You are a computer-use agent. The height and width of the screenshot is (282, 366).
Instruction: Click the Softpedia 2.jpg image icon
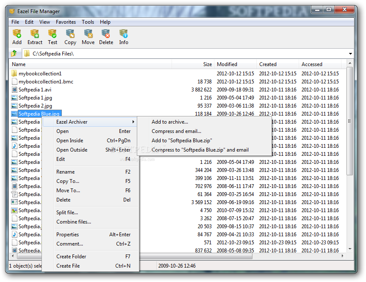(14, 106)
